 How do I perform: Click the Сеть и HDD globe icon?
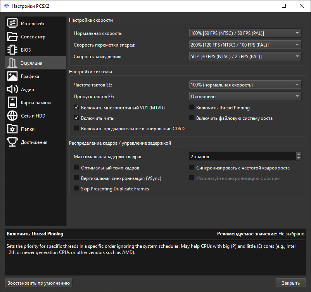tap(12, 116)
